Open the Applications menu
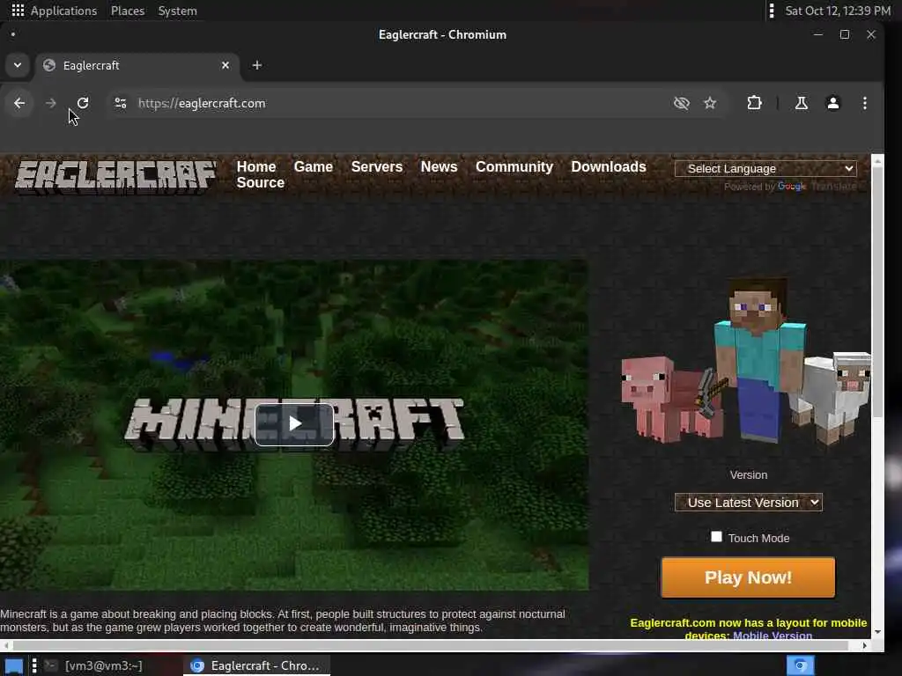Viewport: 902px width, 676px height. 63,11
